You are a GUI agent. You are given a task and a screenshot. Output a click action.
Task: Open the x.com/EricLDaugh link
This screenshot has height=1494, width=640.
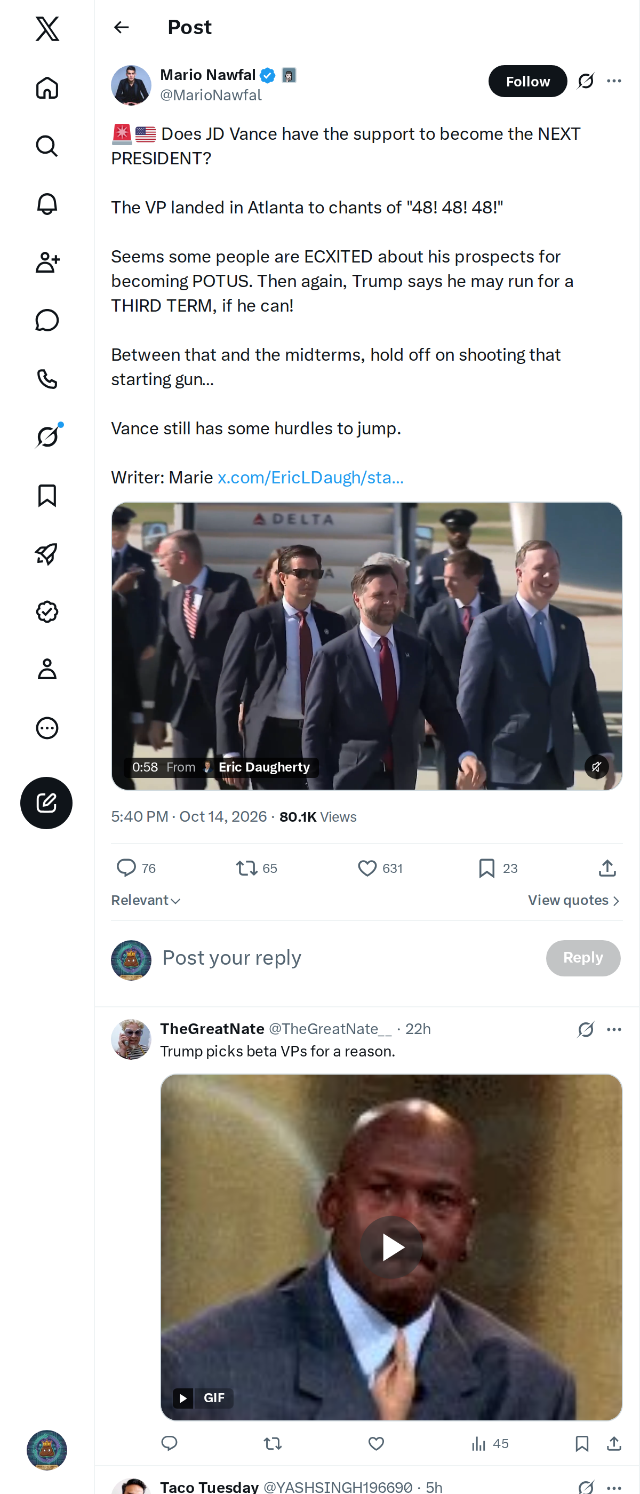[x=310, y=478]
